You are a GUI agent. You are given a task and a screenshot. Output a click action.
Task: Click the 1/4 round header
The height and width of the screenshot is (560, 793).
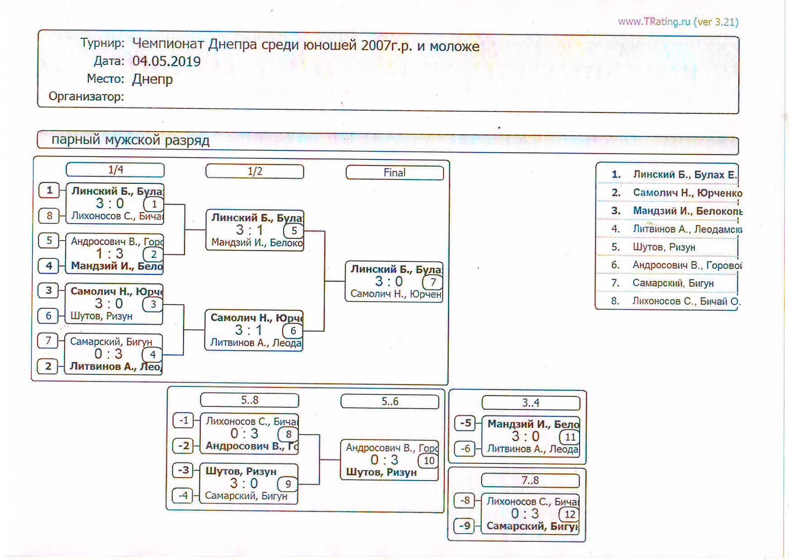(115, 170)
